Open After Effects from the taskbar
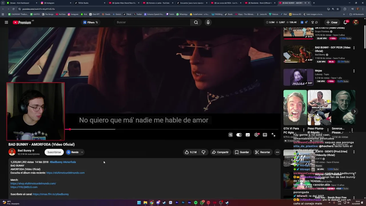The height and width of the screenshot is (206, 366). (189, 203)
